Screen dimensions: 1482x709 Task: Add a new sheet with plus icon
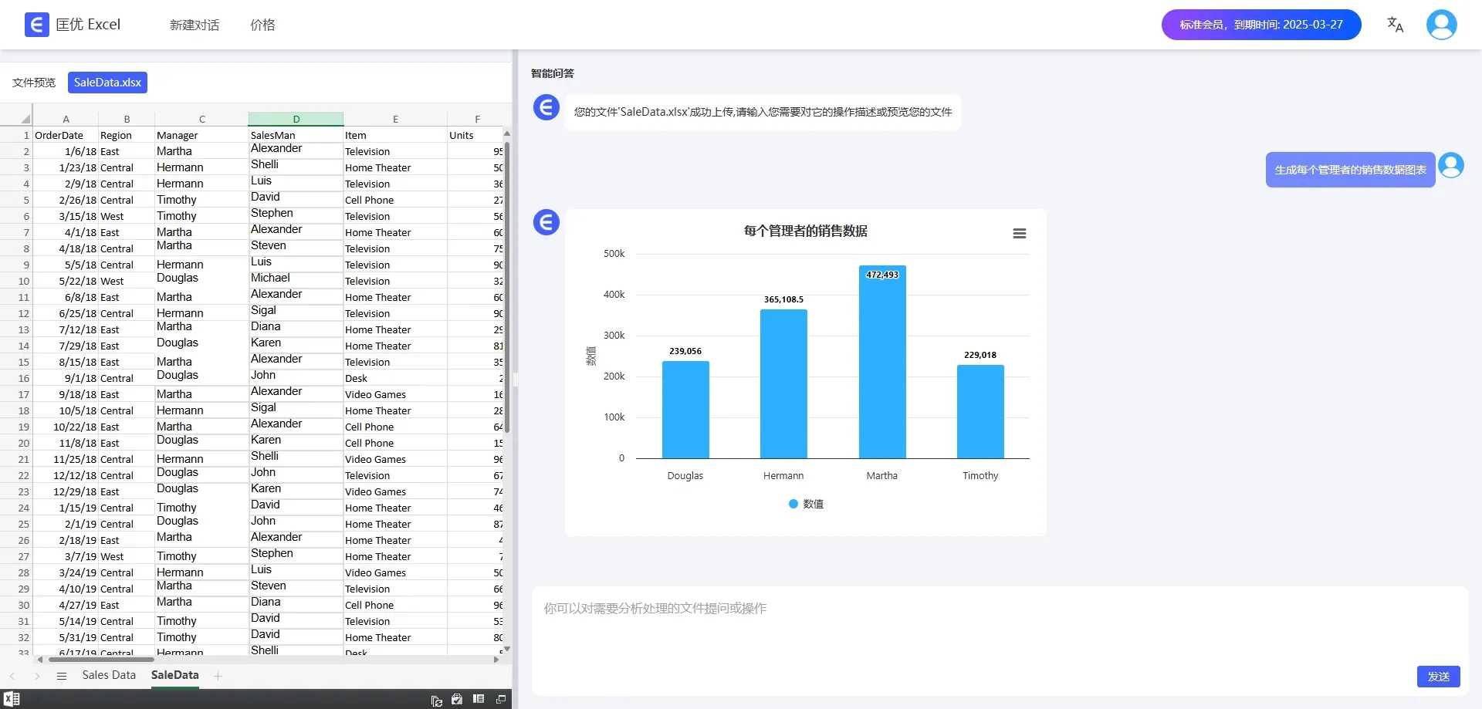[x=218, y=676]
